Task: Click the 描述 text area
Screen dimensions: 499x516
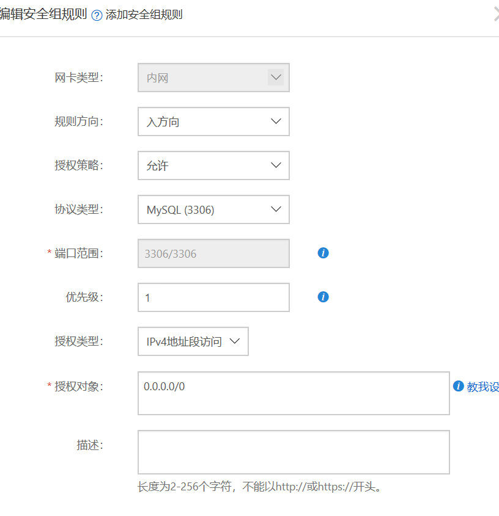Action: coord(294,452)
